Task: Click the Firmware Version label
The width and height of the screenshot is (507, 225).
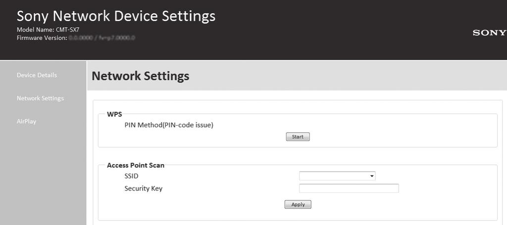Action: click(x=42, y=38)
